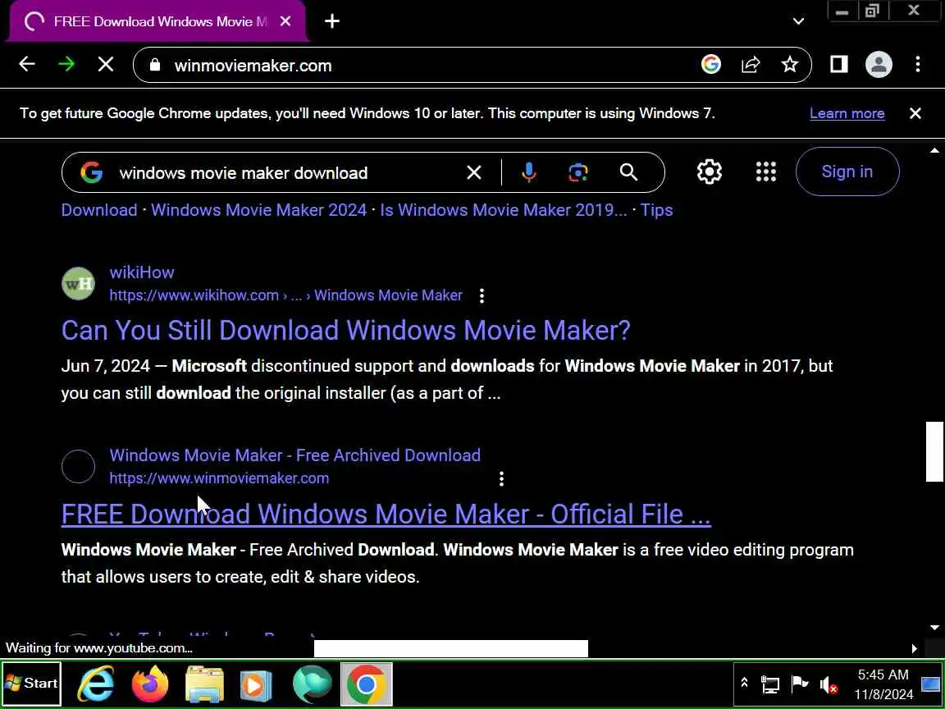Click the winmoviemaker site favicon circle
Image resolution: width=945 pixels, height=709 pixels.
tap(79, 467)
